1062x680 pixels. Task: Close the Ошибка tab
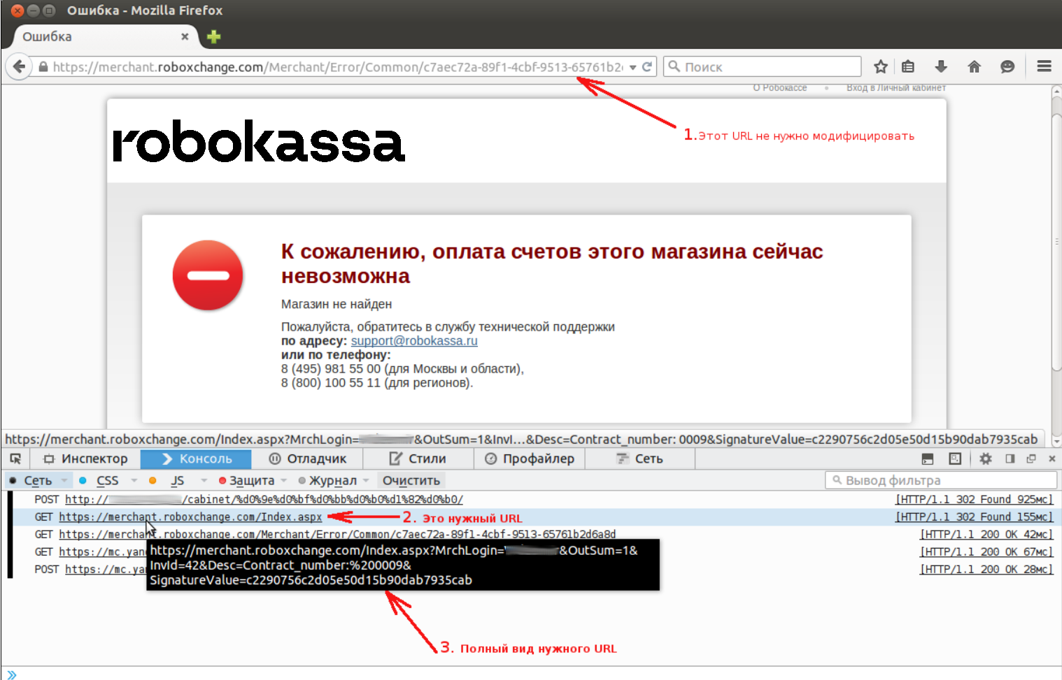(185, 36)
